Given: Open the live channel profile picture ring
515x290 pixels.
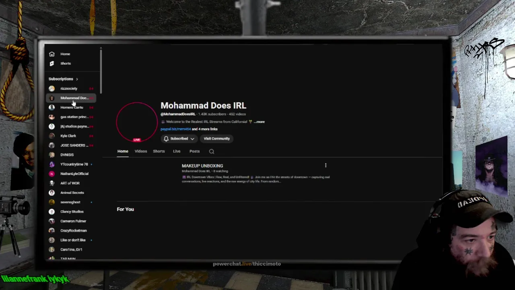Looking at the screenshot, I should click(137, 122).
